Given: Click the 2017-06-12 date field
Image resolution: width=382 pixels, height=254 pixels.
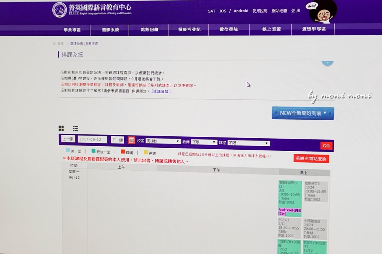Looking at the screenshot, I should point(92,140).
